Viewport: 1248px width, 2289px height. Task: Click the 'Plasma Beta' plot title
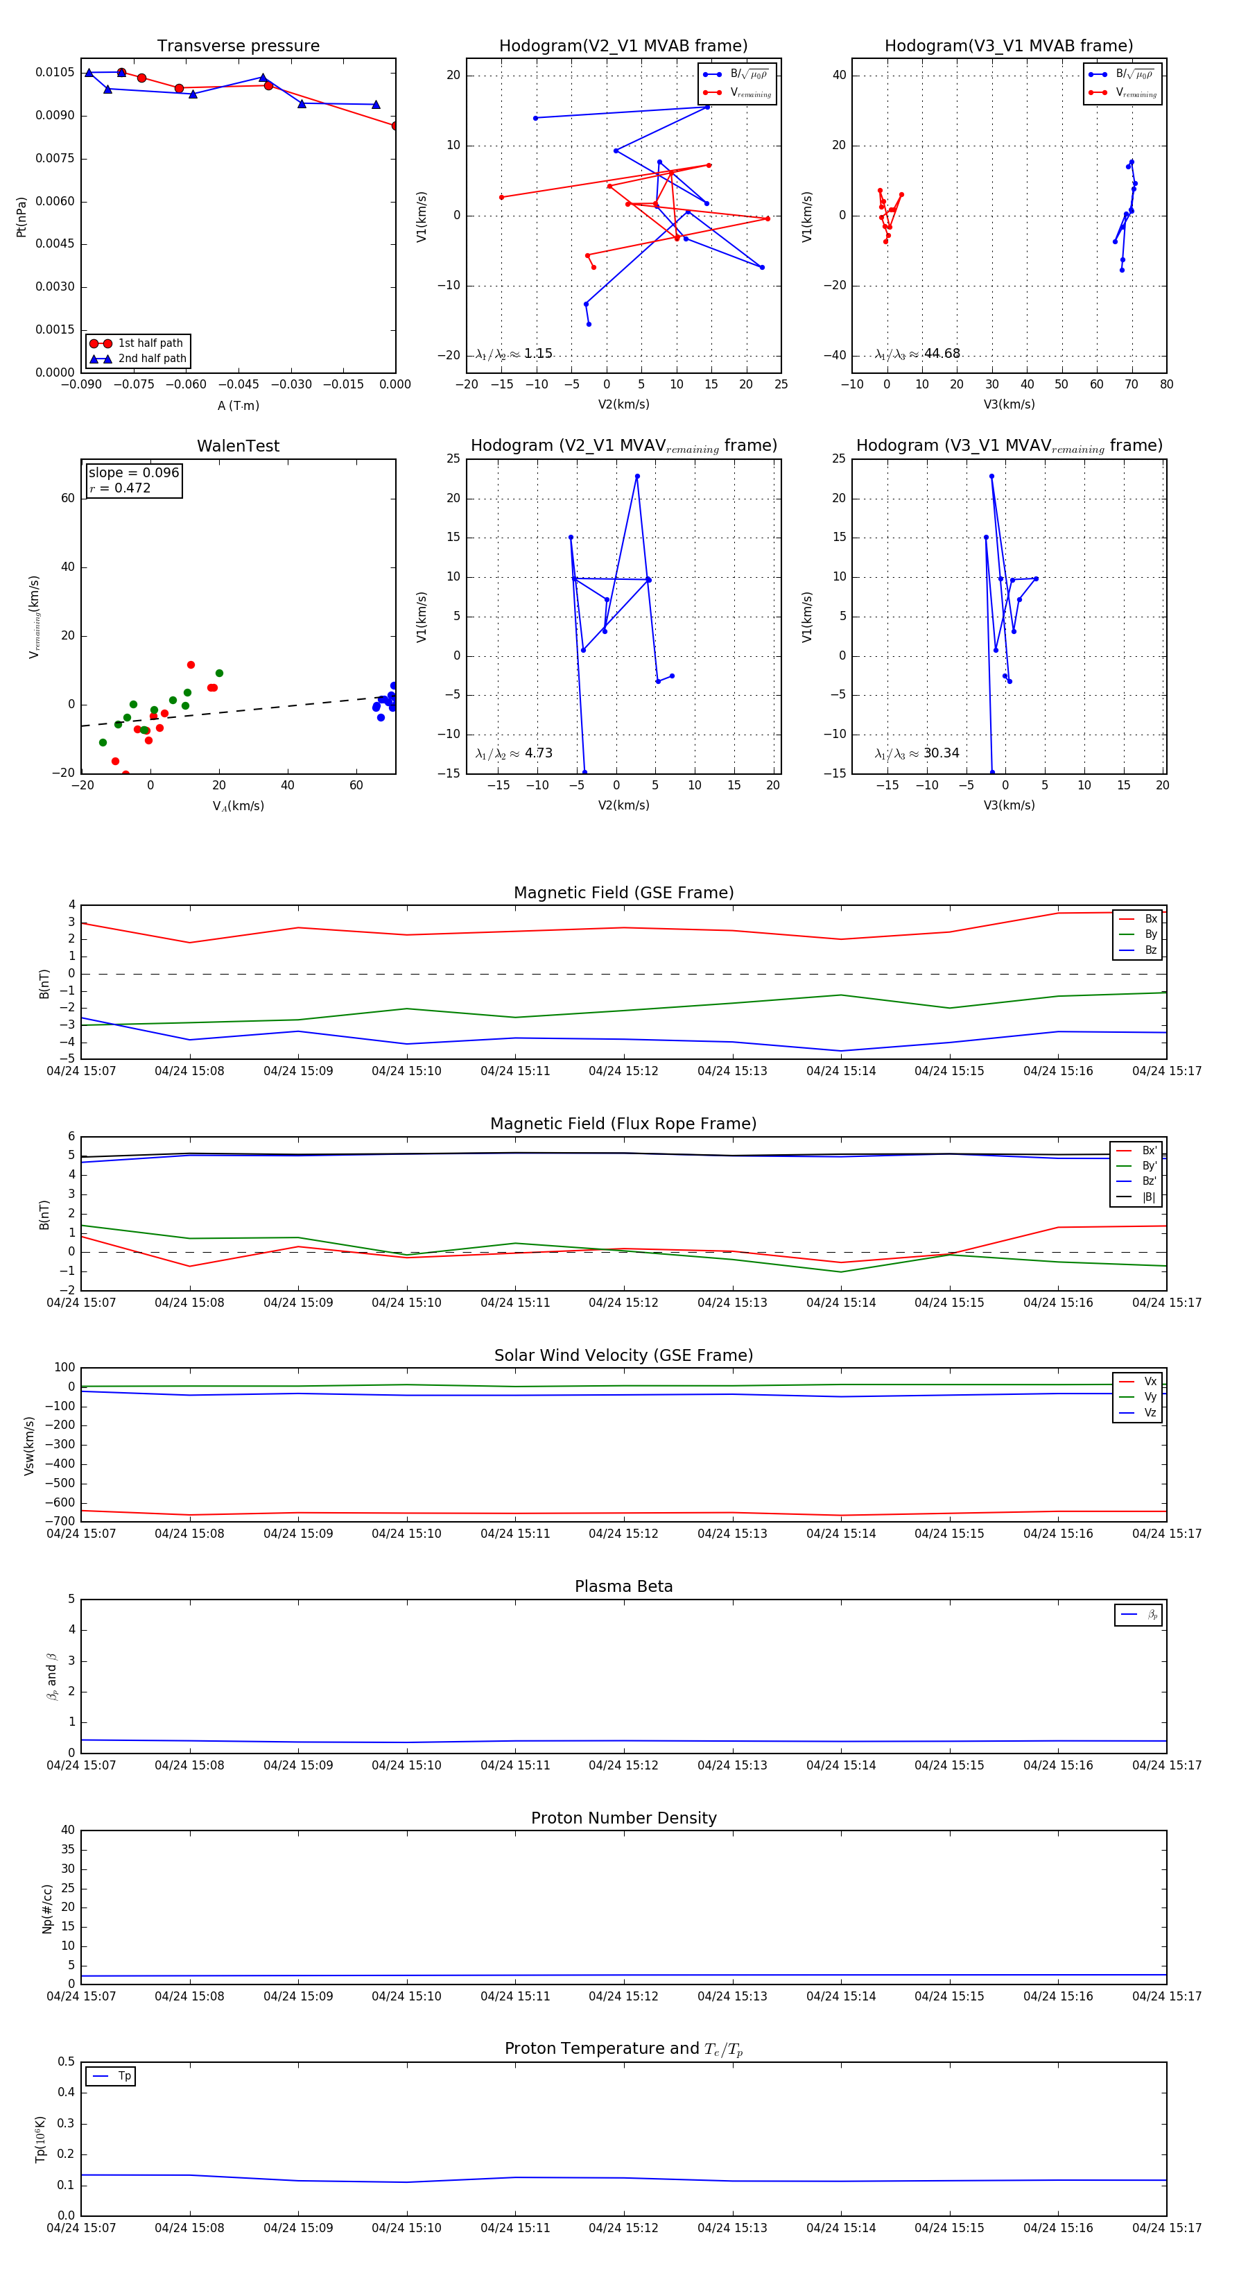click(x=623, y=1586)
